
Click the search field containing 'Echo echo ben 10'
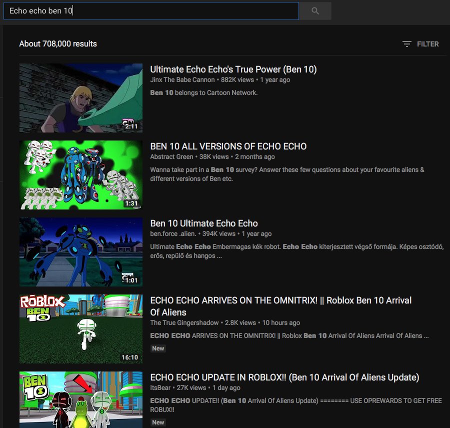pos(151,11)
